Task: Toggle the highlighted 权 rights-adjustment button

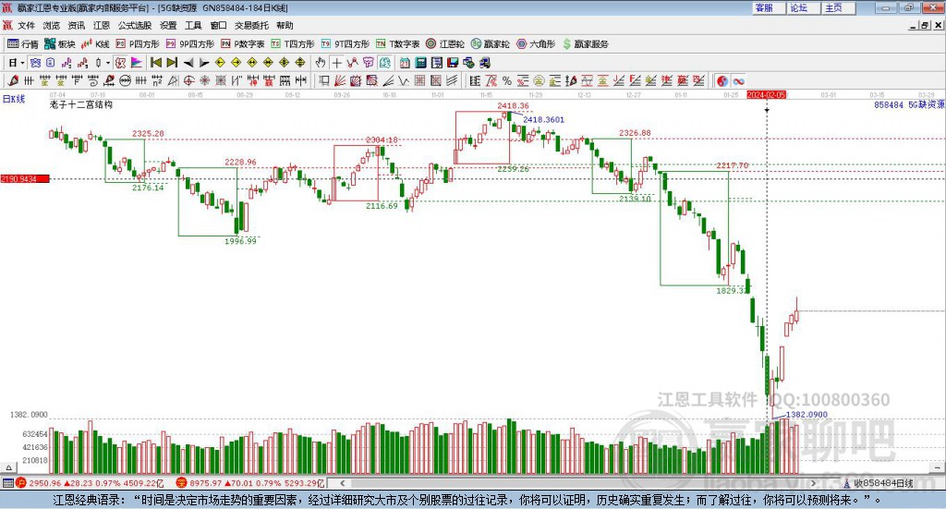Action: tap(120, 63)
